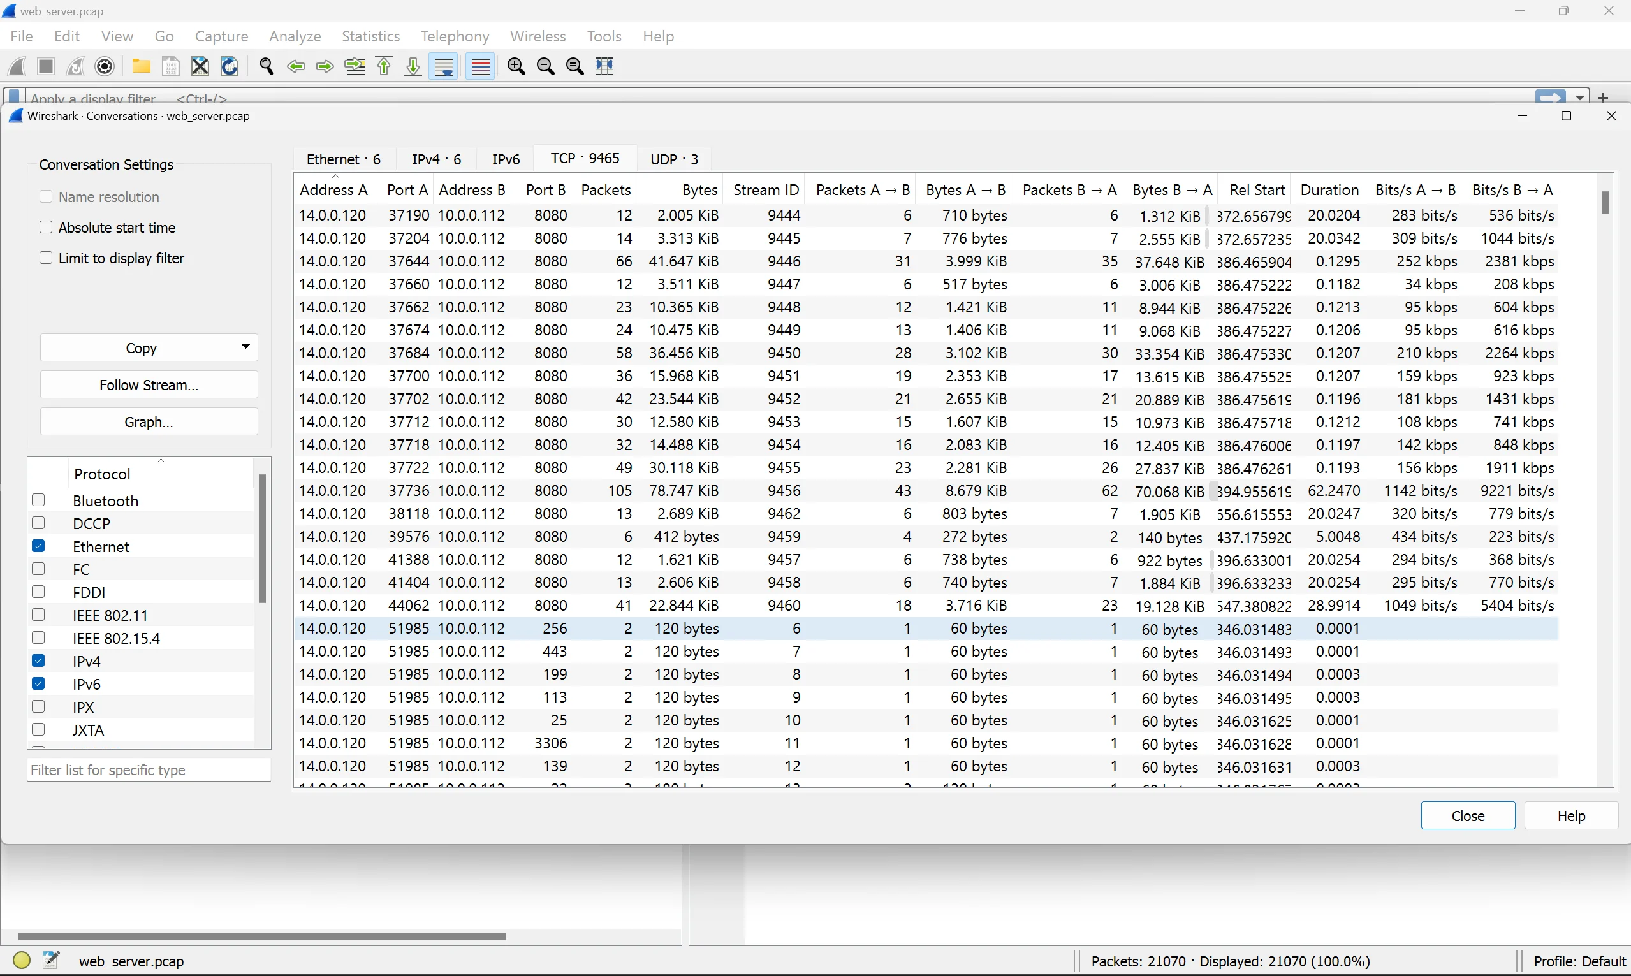Zoom in main window text
Image resolution: width=1631 pixels, height=976 pixels.
coord(516,66)
